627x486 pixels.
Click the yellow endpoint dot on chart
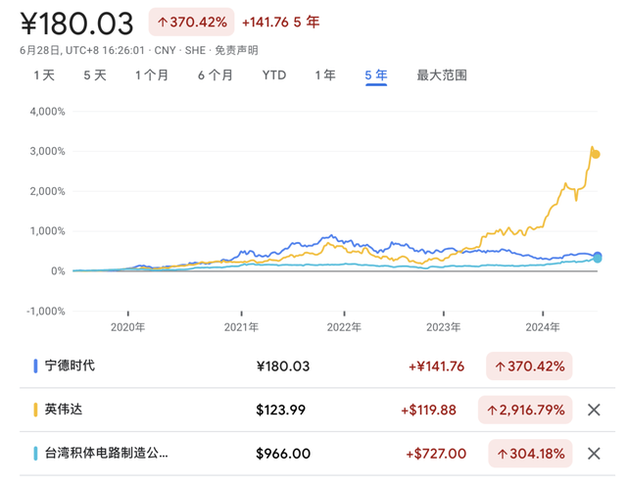click(x=595, y=154)
